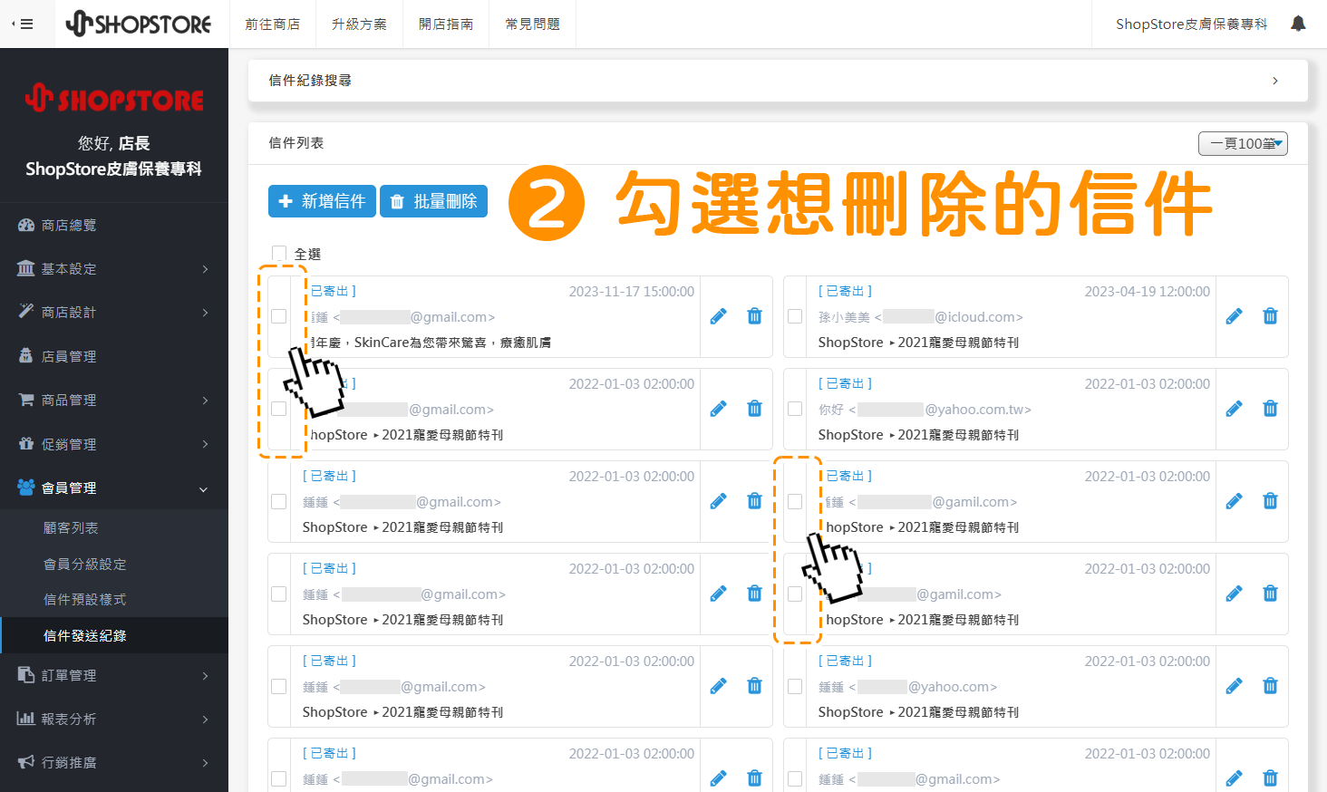The image size is (1327, 792).
Task: Delete the 孫小美美 icloud.com mail
Action: coord(1270,316)
